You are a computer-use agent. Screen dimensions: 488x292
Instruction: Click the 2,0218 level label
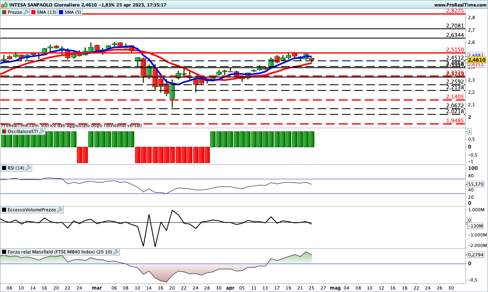455,111
